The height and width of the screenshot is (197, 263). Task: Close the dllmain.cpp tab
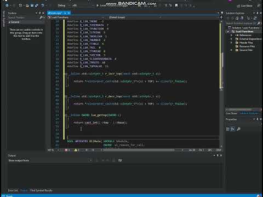point(68,13)
